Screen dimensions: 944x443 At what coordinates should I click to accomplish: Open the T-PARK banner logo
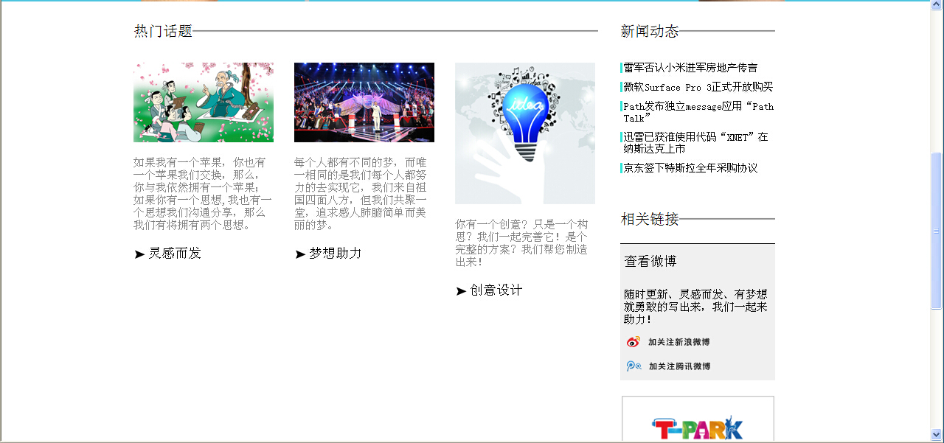(698, 425)
